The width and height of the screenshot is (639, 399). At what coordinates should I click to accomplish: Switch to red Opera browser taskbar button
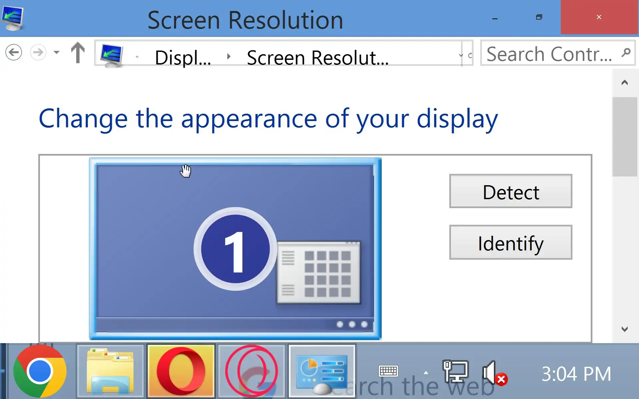click(x=181, y=371)
